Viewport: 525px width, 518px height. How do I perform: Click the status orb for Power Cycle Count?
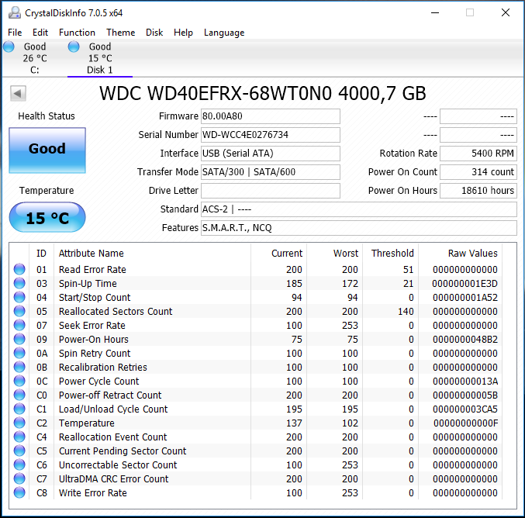[x=19, y=381]
